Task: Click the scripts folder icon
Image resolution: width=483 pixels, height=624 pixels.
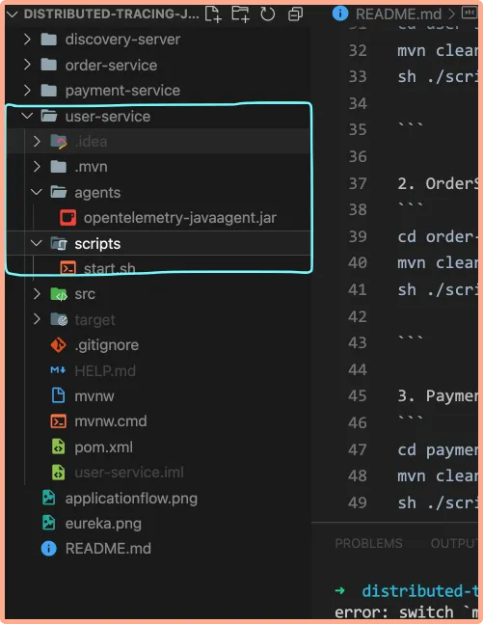Action: click(x=59, y=243)
